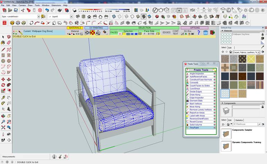Viewport: 267px width, 164px height.
Task: Open the Draw menu
Action: coord(30,5)
